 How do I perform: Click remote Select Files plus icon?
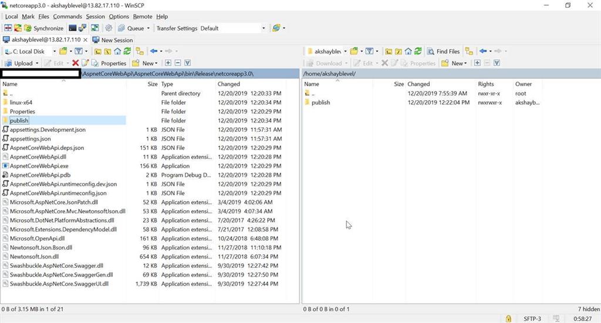tap(477, 63)
